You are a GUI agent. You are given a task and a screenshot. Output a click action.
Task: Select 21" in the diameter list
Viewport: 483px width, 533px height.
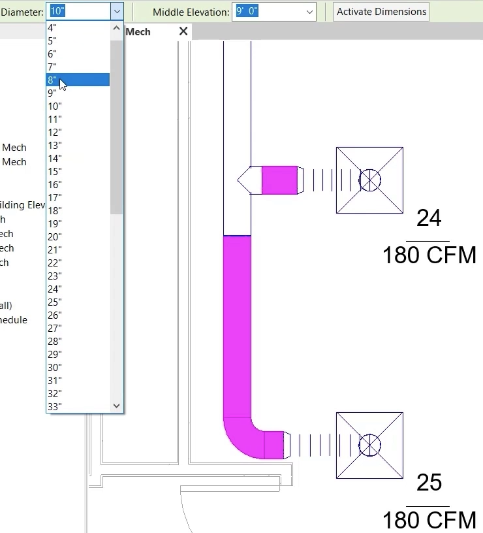tap(78, 250)
